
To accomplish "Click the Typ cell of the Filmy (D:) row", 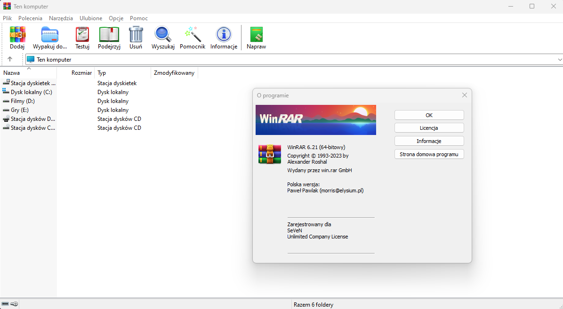I will point(113,101).
